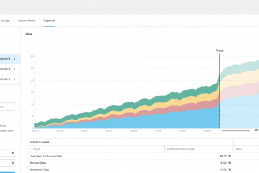
Task: Expand the second 365 DAYS chevron
Action: tap(15, 69)
